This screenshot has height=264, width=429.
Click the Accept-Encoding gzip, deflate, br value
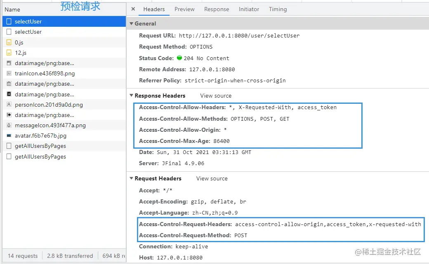tap(219, 202)
